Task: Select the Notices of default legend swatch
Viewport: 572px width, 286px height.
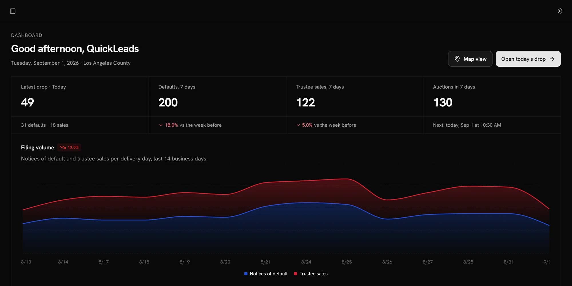Action: coord(246,274)
